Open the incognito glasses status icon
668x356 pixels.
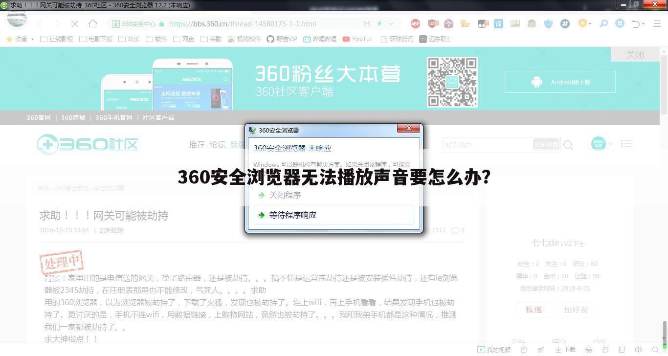[x=589, y=350]
